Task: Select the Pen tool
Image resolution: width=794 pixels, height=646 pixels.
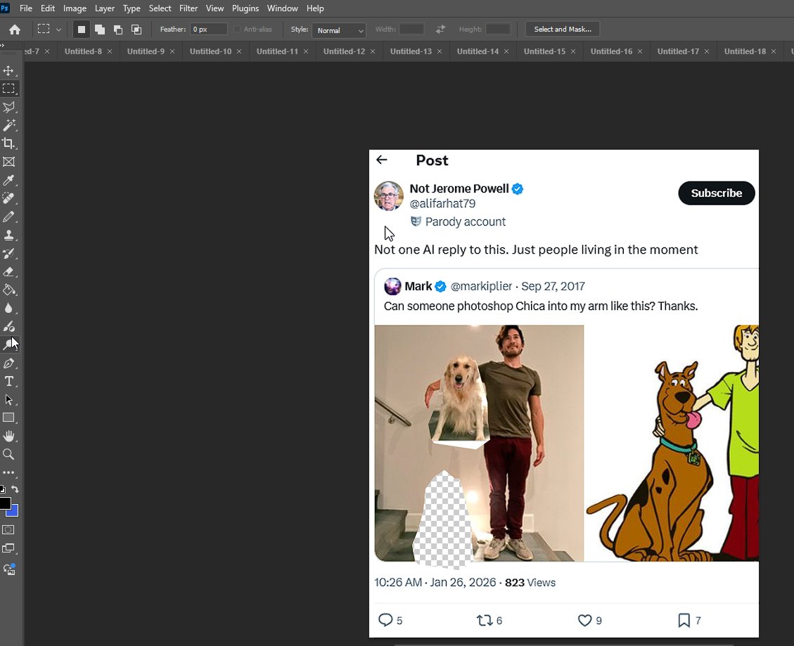Action: (8, 363)
